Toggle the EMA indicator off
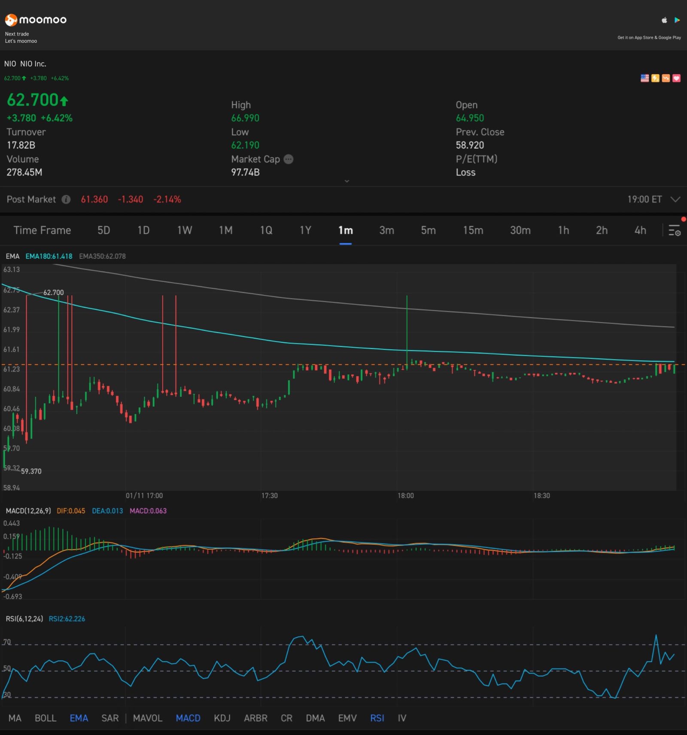The image size is (687, 735). tap(79, 718)
